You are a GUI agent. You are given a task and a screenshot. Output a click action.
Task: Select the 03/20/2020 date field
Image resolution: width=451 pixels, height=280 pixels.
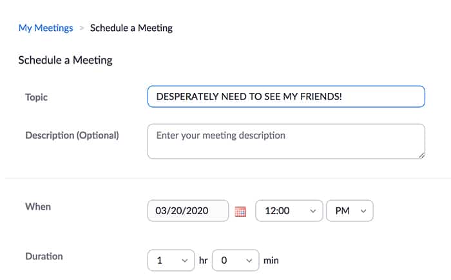coord(188,210)
